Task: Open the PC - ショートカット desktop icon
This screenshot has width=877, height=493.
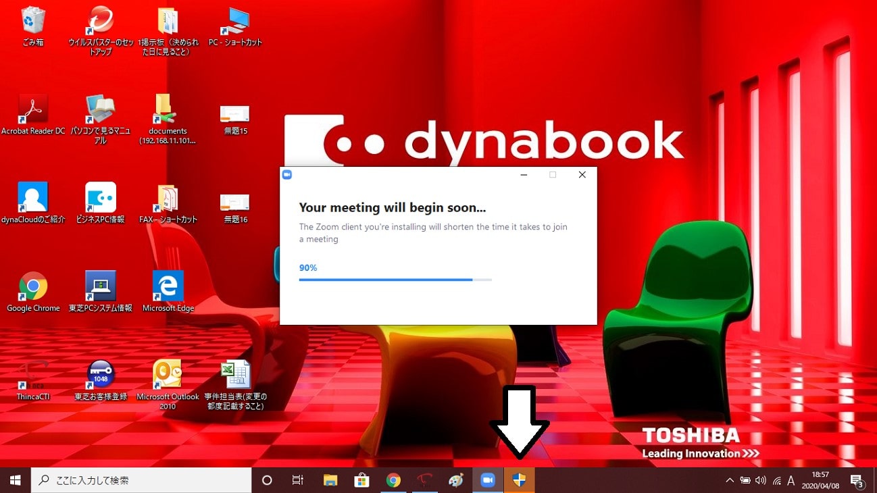Action: (235, 26)
